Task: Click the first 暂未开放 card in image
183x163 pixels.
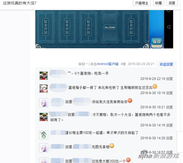Action: 46,27
